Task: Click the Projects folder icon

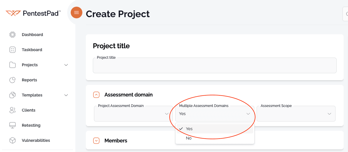Action: pos(13,65)
